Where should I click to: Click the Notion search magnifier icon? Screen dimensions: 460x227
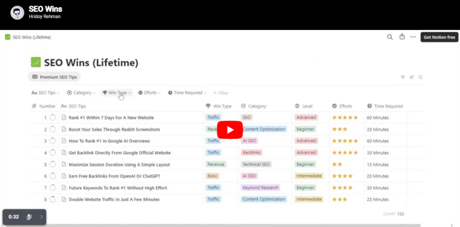[x=390, y=37]
